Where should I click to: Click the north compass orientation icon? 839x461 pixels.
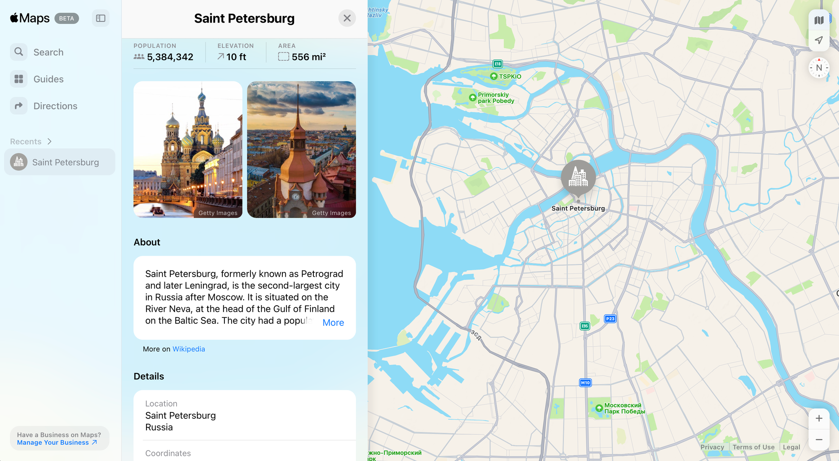tap(818, 68)
